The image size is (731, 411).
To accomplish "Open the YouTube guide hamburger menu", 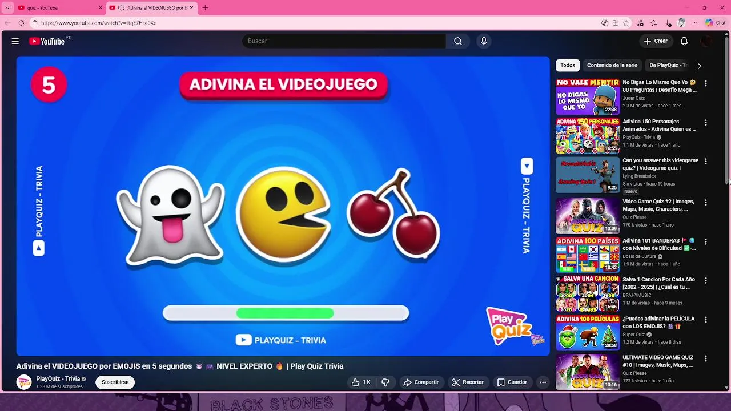I will (15, 41).
